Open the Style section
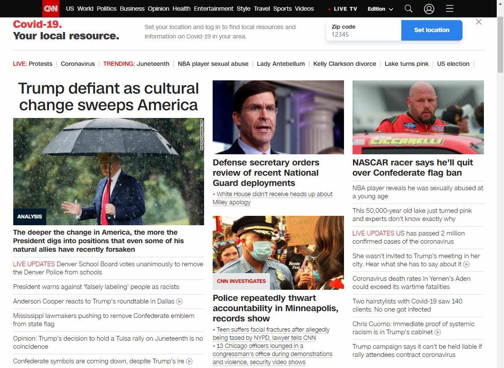The width and height of the screenshot is (504, 368). click(x=243, y=9)
